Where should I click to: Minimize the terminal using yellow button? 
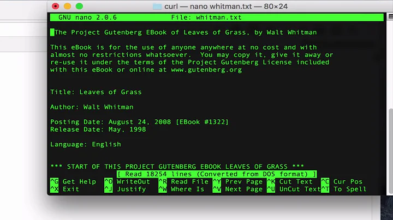[x=67, y=7]
